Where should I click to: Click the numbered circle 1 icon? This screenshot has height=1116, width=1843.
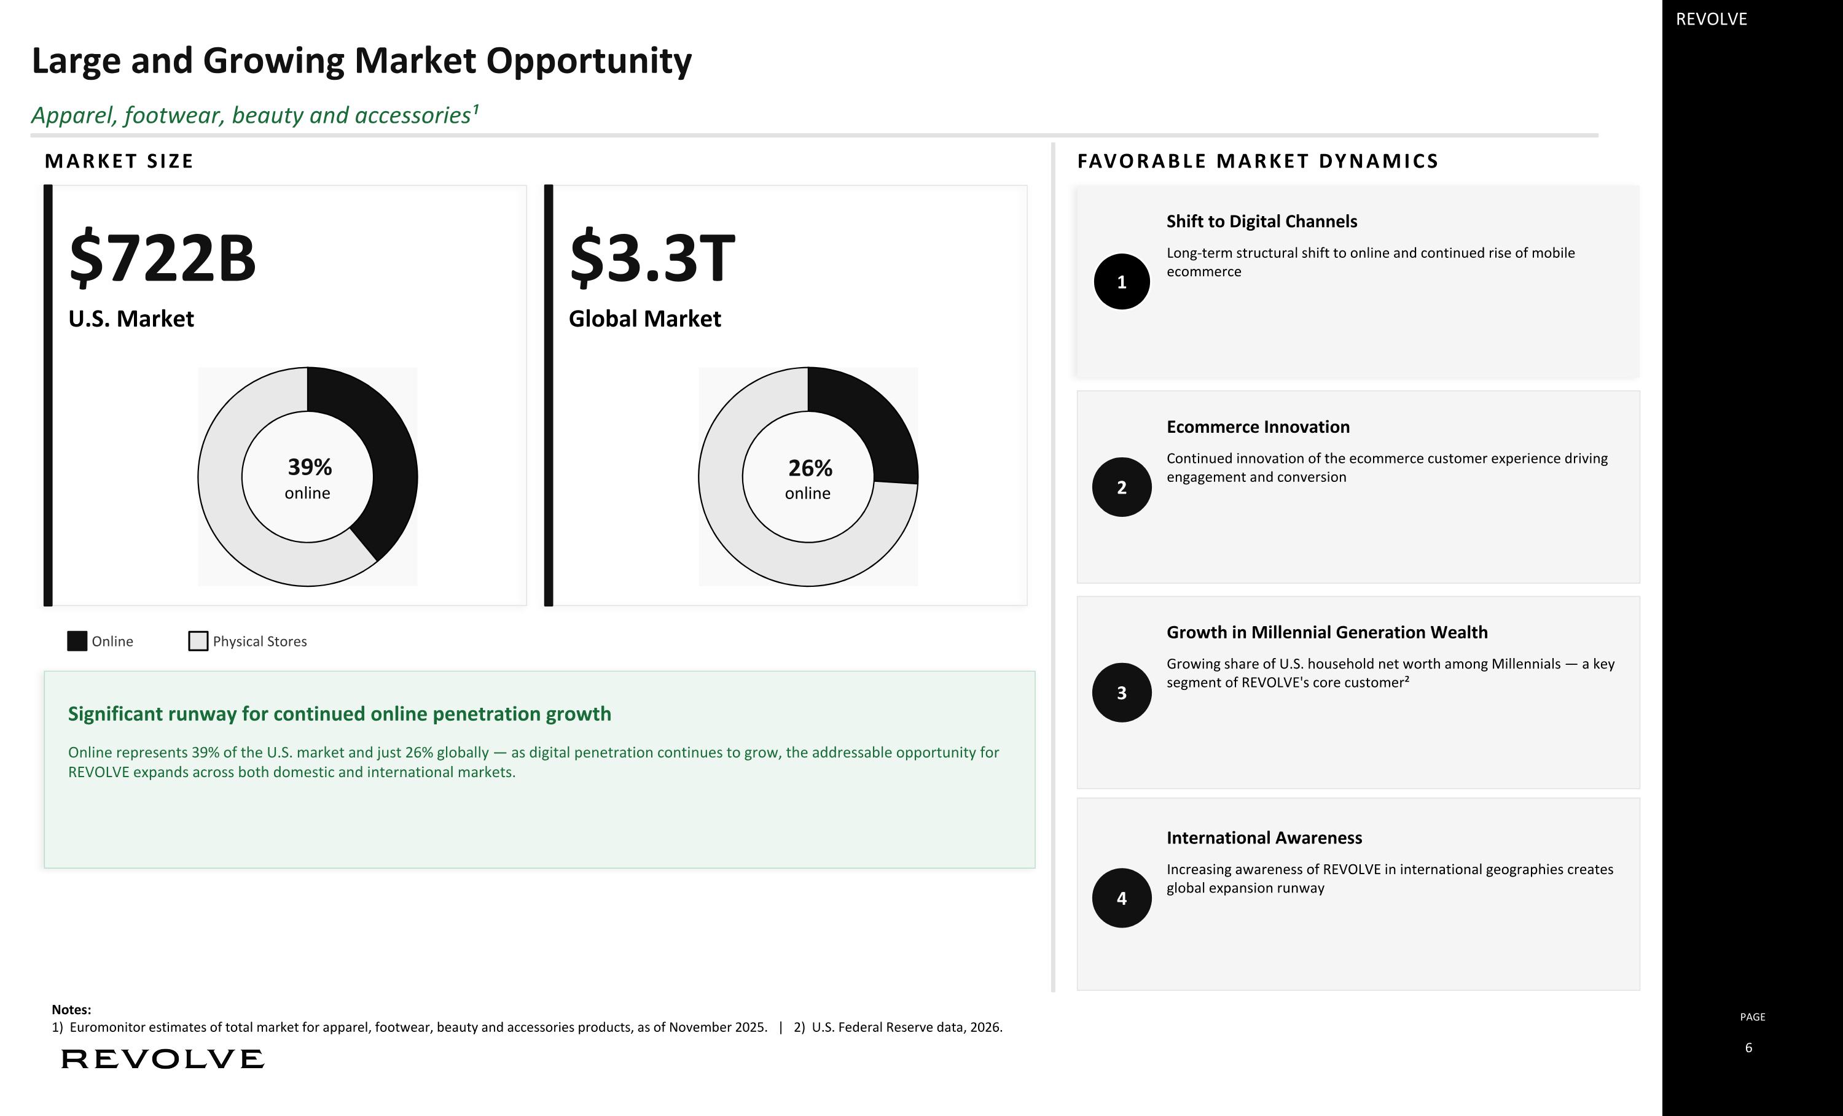tap(1121, 282)
